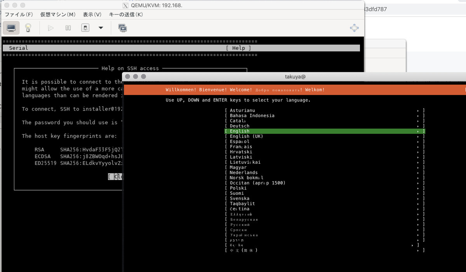The image size is (466, 272).
Task: Choose Bahasa Indonesia language
Action: (x=325, y=116)
